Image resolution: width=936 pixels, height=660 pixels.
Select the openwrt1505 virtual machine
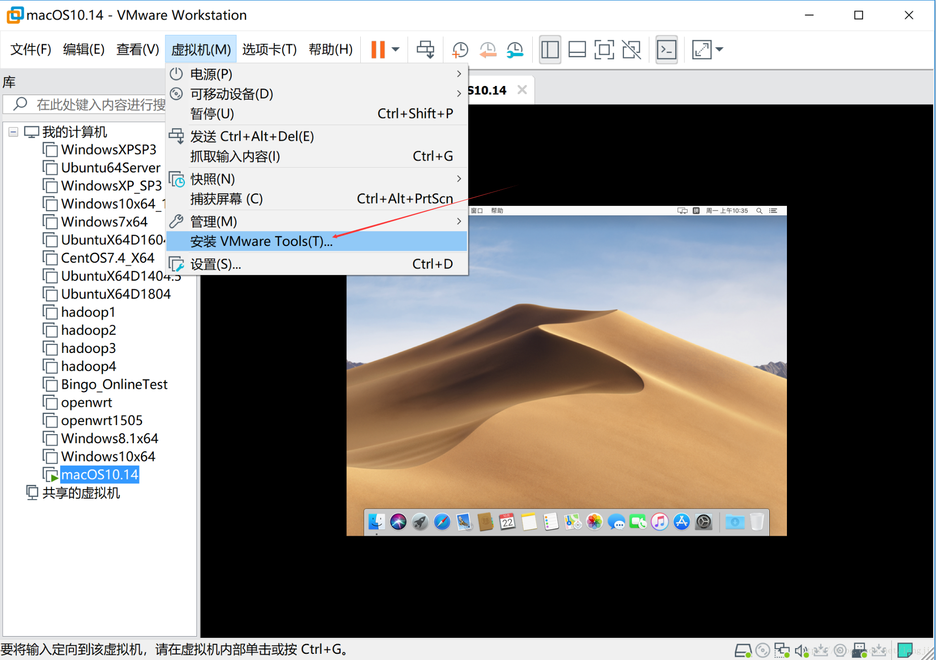tap(102, 420)
